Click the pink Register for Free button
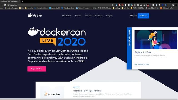Screen dimensions: 178x100 (37, 69)
